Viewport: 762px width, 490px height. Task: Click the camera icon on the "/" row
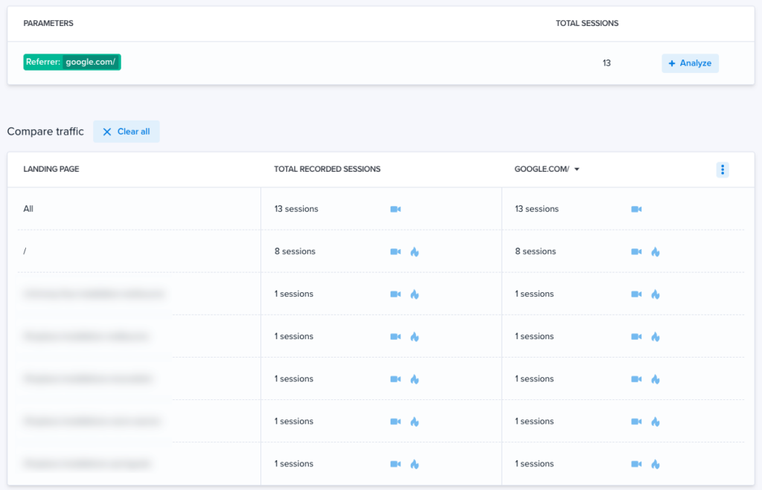tap(395, 251)
